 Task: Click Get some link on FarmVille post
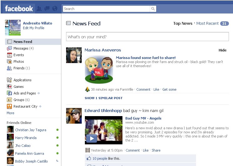[169, 89]
